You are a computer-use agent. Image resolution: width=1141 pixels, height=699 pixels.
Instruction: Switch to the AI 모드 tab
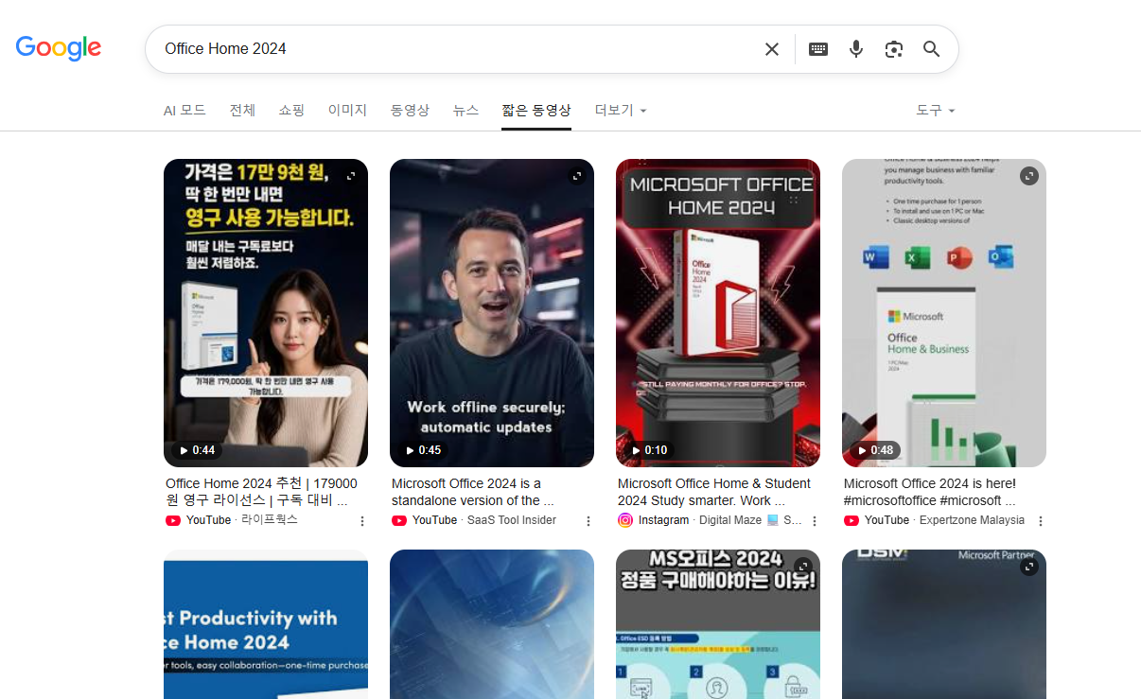click(184, 111)
